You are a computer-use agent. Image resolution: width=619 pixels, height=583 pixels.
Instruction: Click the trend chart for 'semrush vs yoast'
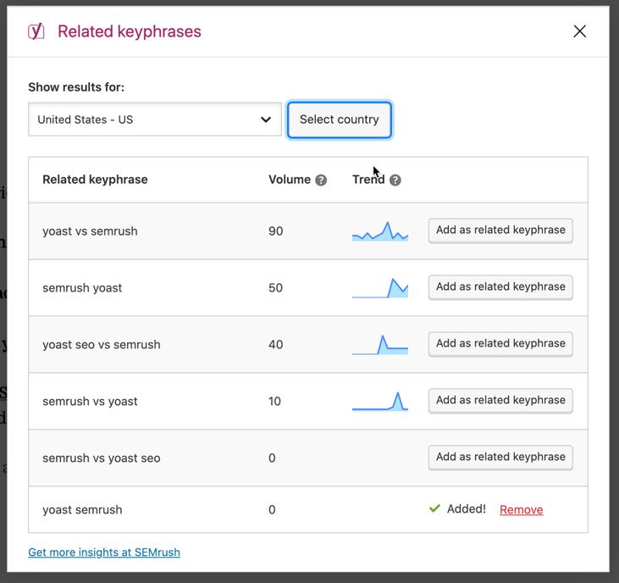[x=380, y=402]
